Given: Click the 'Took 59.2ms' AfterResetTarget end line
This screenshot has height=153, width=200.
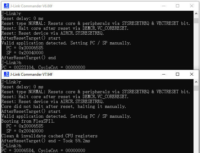Looking at the screenshot, I should (x=46, y=141).
